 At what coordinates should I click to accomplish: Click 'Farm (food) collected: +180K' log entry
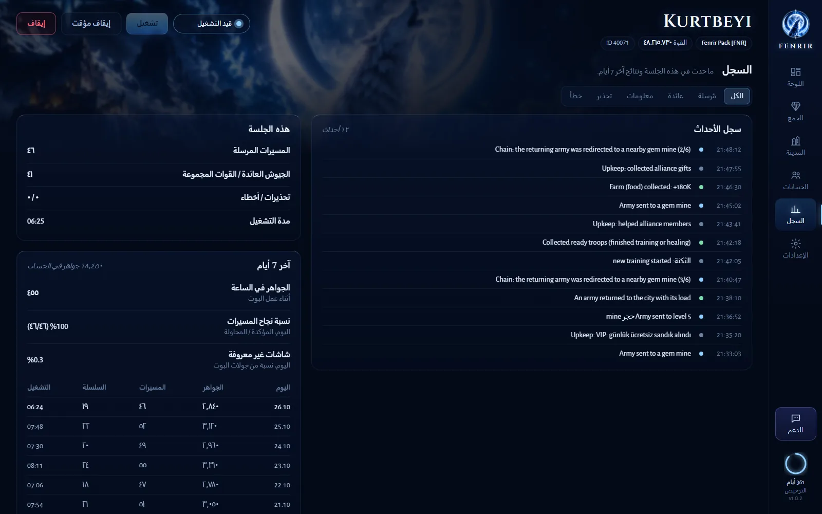pyautogui.click(x=532, y=187)
